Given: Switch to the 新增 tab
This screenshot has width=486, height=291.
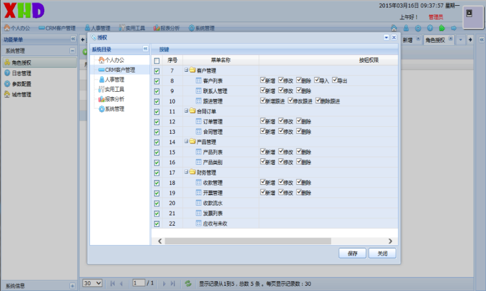Looking at the screenshot, I should [x=408, y=40].
